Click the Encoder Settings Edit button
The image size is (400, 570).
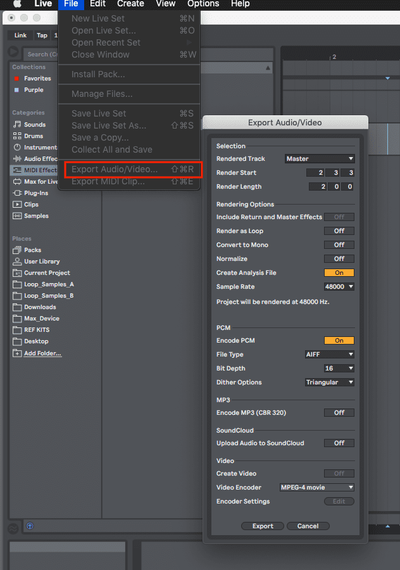(x=339, y=502)
